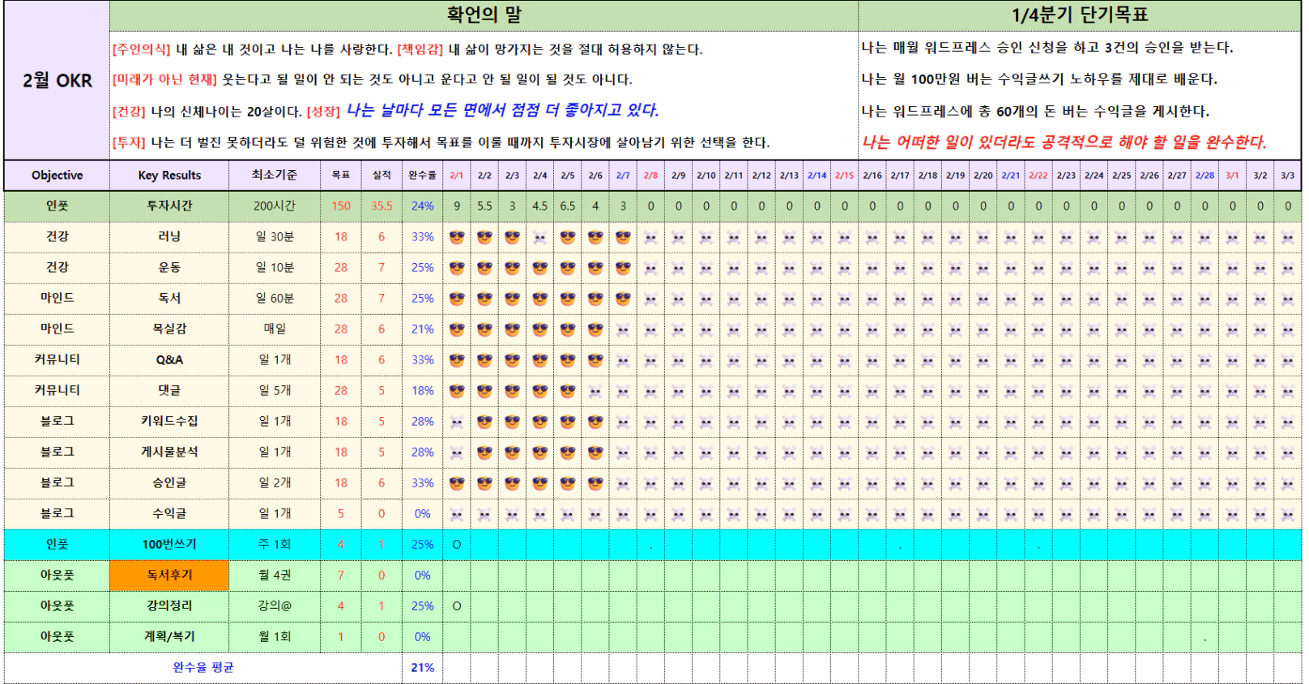Select the 댓글 row skull icon under 2/6
Image resolution: width=1309 pixels, height=684 pixels.
pyautogui.click(x=595, y=391)
